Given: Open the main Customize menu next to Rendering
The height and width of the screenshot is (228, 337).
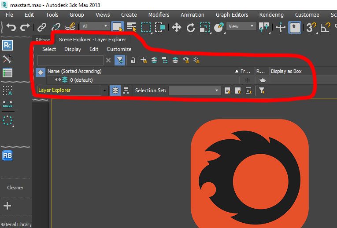Looking at the screenshot, I should coord(307,15).
